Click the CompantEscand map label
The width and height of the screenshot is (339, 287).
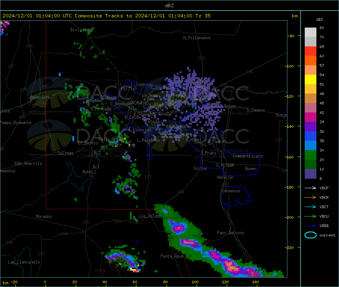click(247, 156)
